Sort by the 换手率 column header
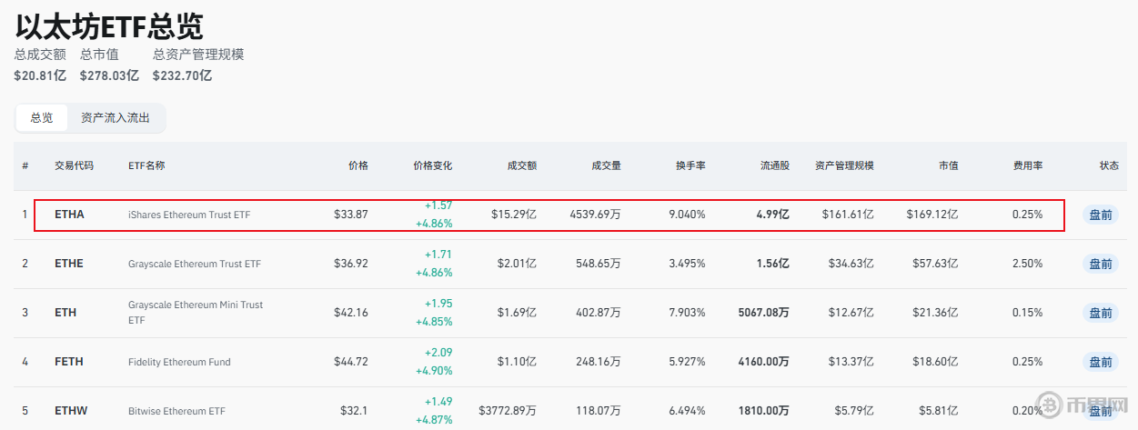 pos(690,165)
